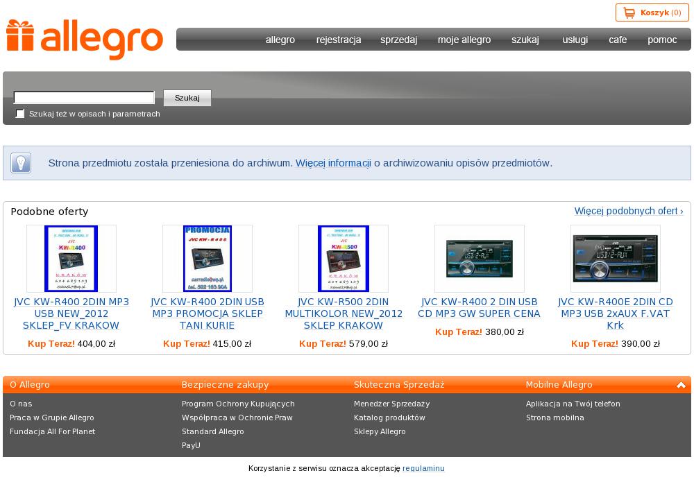
Task: Check 'Szukaj też w opisach i parametrach'
Action: pyautogui.click(x=20, y=114)
